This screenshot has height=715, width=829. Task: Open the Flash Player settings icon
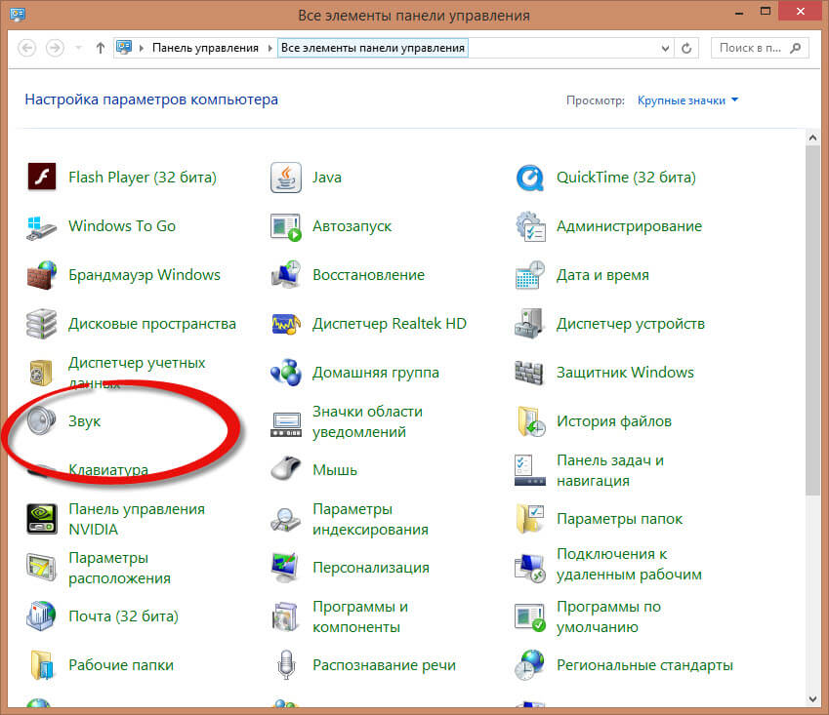click(x=42, y=178)
